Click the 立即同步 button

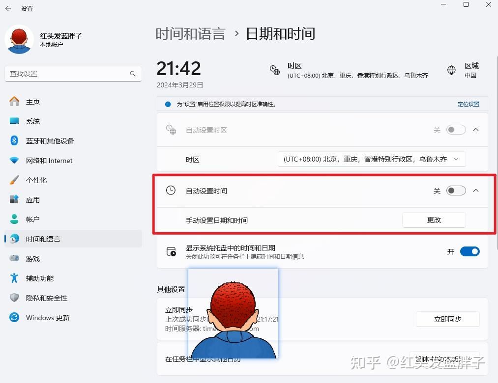(x=447, y=319)
